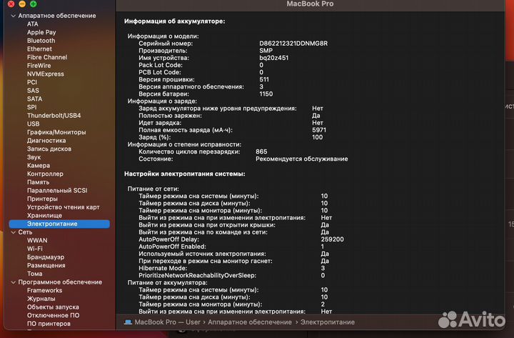Open Thunderbolt/USB4 entry
514x338 pixels.
tap(54, 116)
